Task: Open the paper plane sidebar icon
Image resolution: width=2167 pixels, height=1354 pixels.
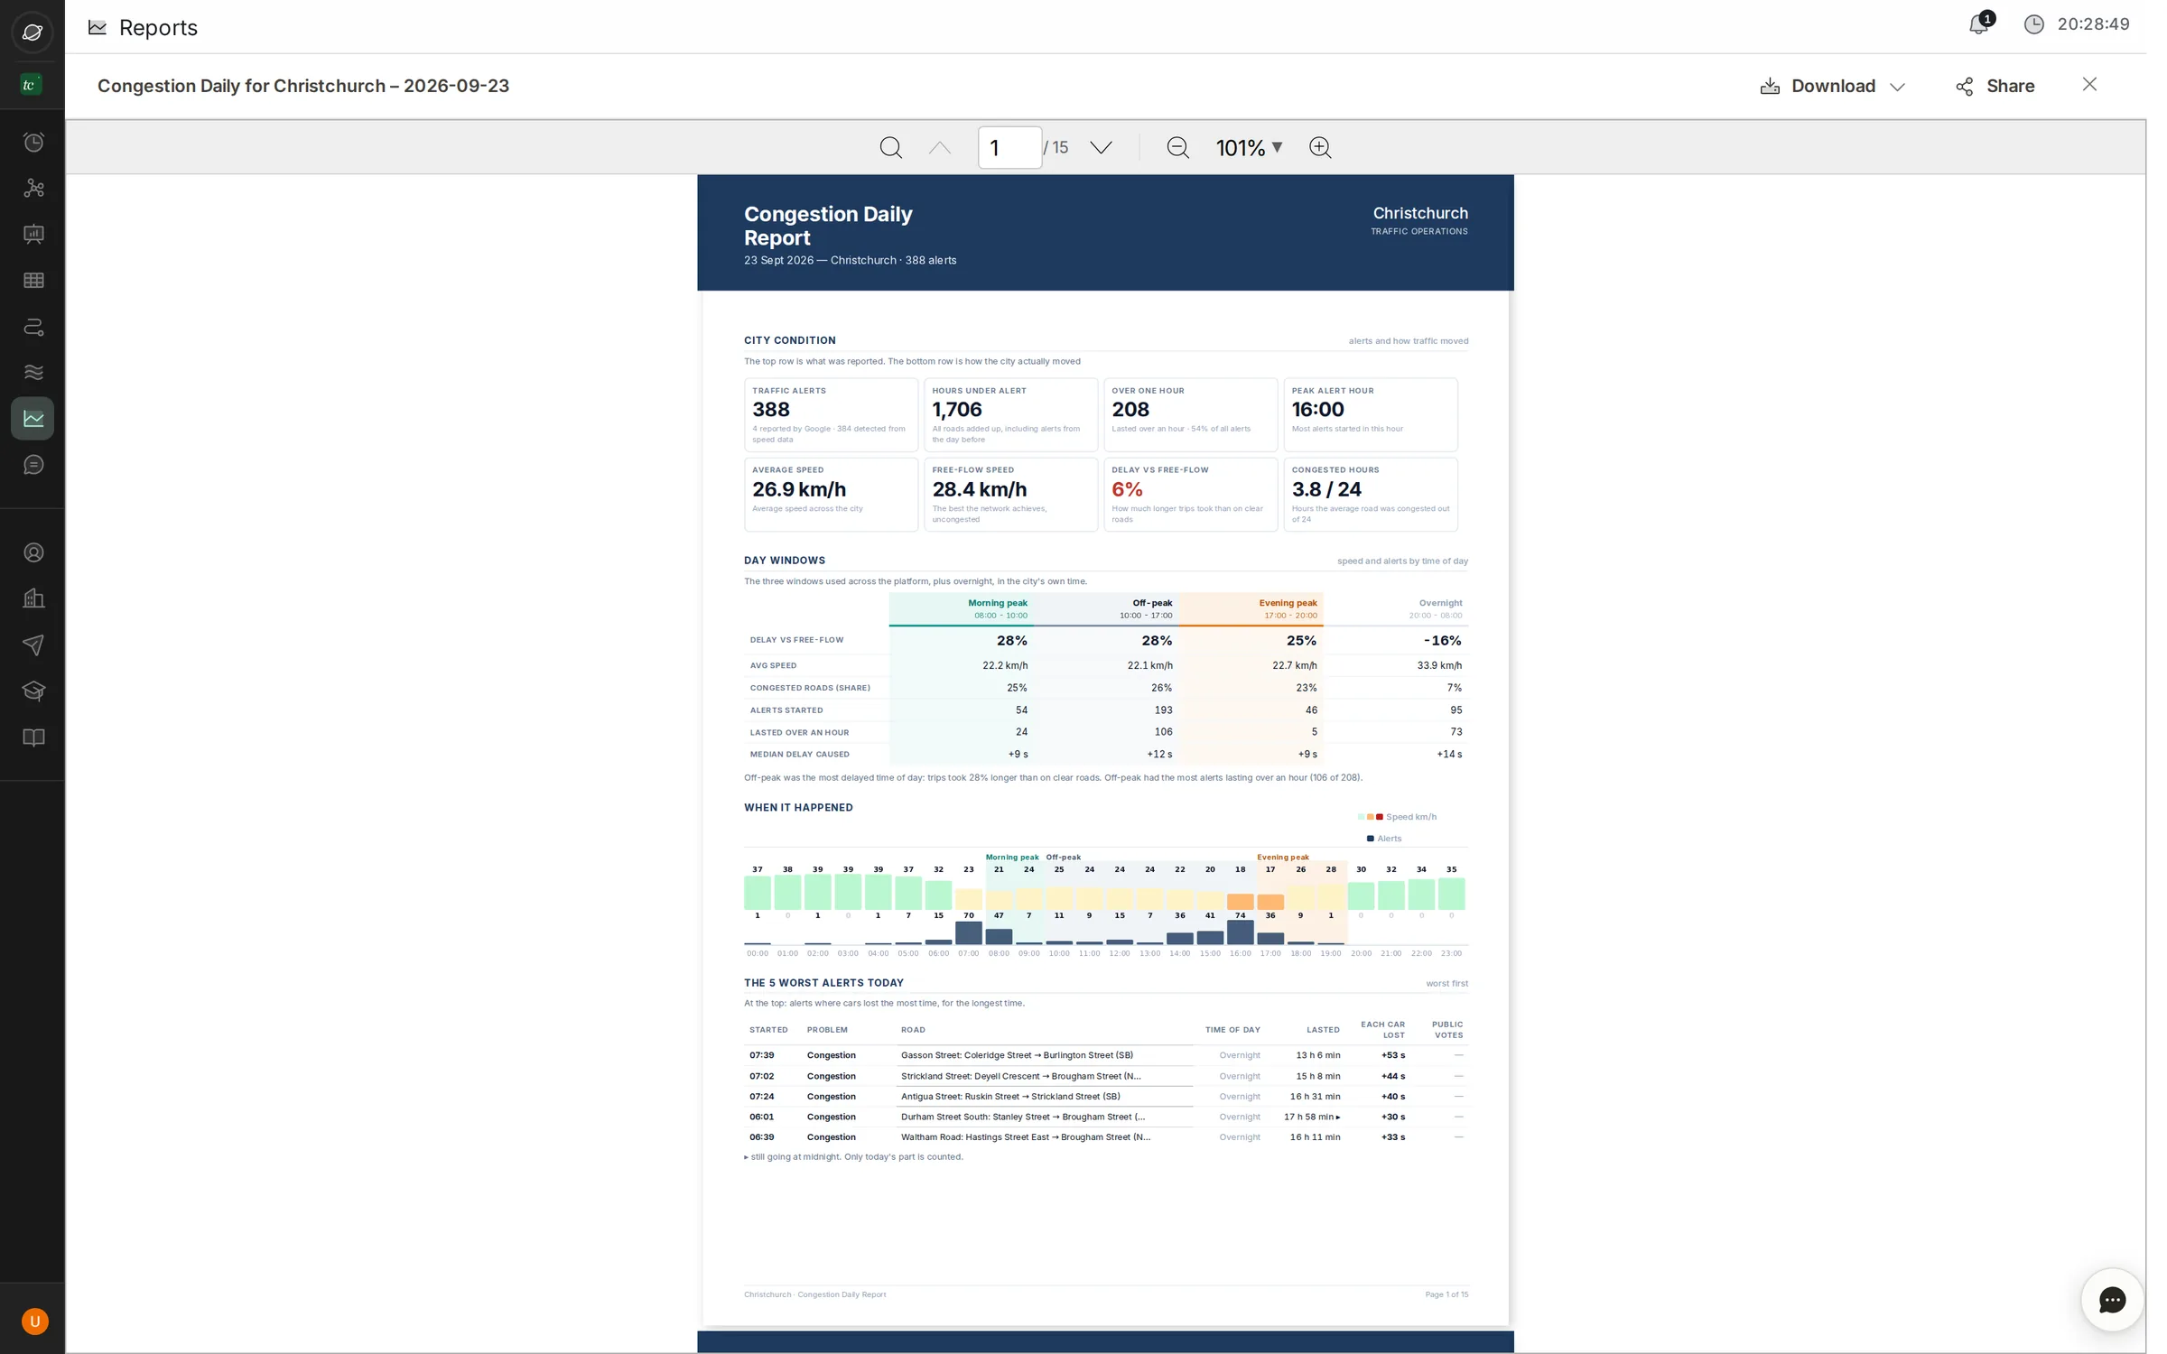Action: (33, 645)
